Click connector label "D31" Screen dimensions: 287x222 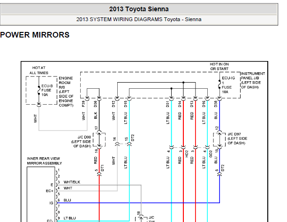pyautogui.click(x=168, y=104)
